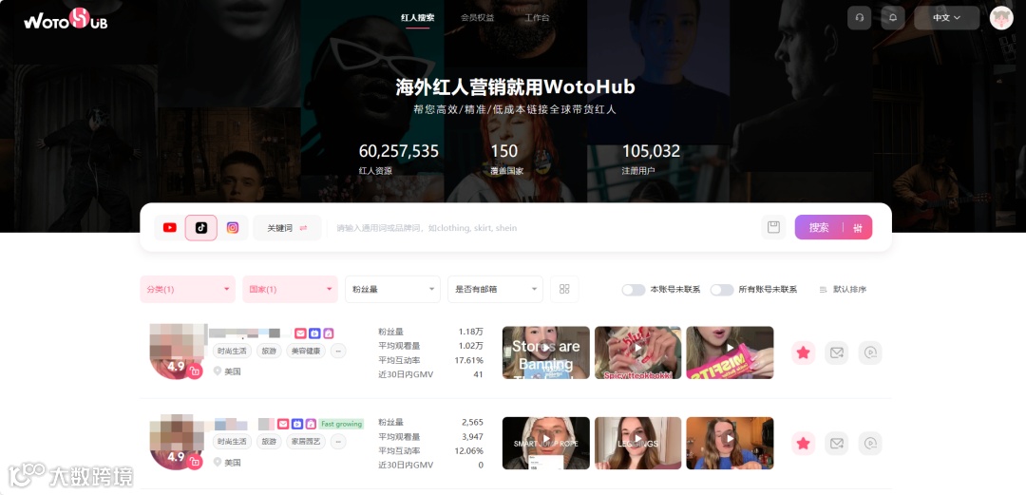Click the WotoHub logo

coord(66,19)
